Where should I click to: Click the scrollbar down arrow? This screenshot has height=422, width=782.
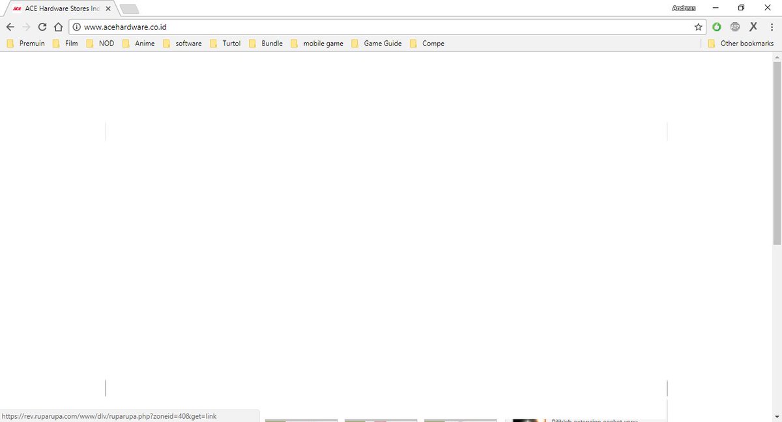777,417
